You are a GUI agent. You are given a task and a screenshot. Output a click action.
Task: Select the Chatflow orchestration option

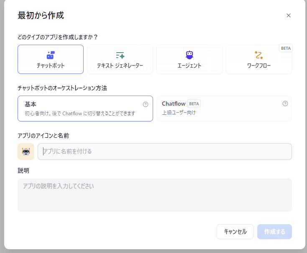[x=224, y=109]
